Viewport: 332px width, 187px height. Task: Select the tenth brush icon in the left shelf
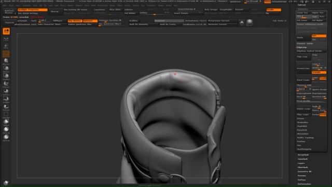(x=6, y=99)
